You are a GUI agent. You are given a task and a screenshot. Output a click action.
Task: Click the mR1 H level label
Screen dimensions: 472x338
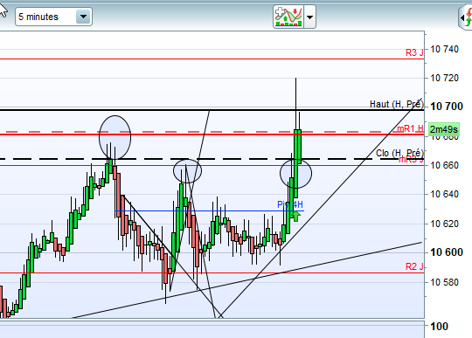click(x=410, y=128)
